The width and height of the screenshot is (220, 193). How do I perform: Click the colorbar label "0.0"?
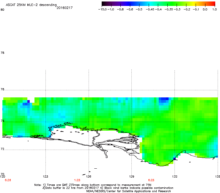(x=205, y=10)
